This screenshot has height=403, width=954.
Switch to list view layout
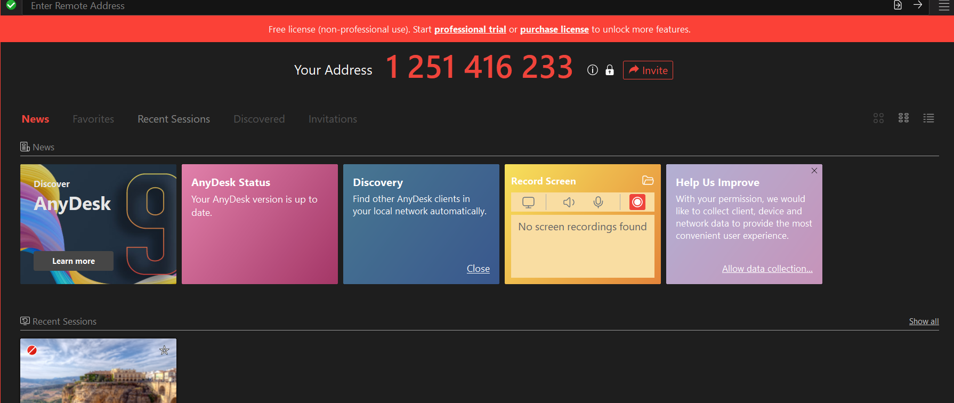pyautogui.click(x=928, y=118)
